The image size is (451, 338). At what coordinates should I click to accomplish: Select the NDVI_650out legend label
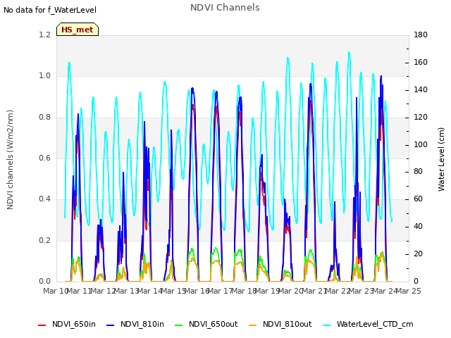pyautogui.click(x=213, y=324)
